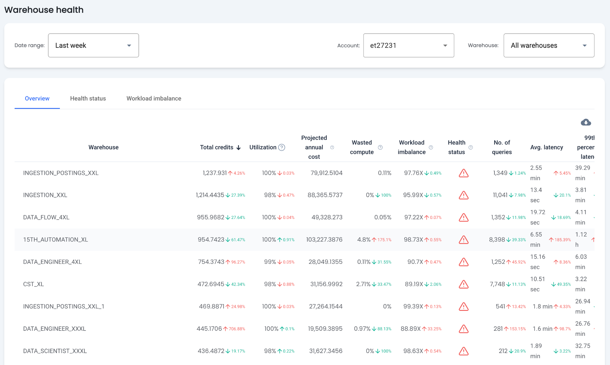Click Wasted compute info icon
The image size is (610, 365).
pos(380,147)
